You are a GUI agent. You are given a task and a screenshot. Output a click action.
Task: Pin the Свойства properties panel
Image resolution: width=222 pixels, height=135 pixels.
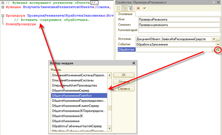213,2
